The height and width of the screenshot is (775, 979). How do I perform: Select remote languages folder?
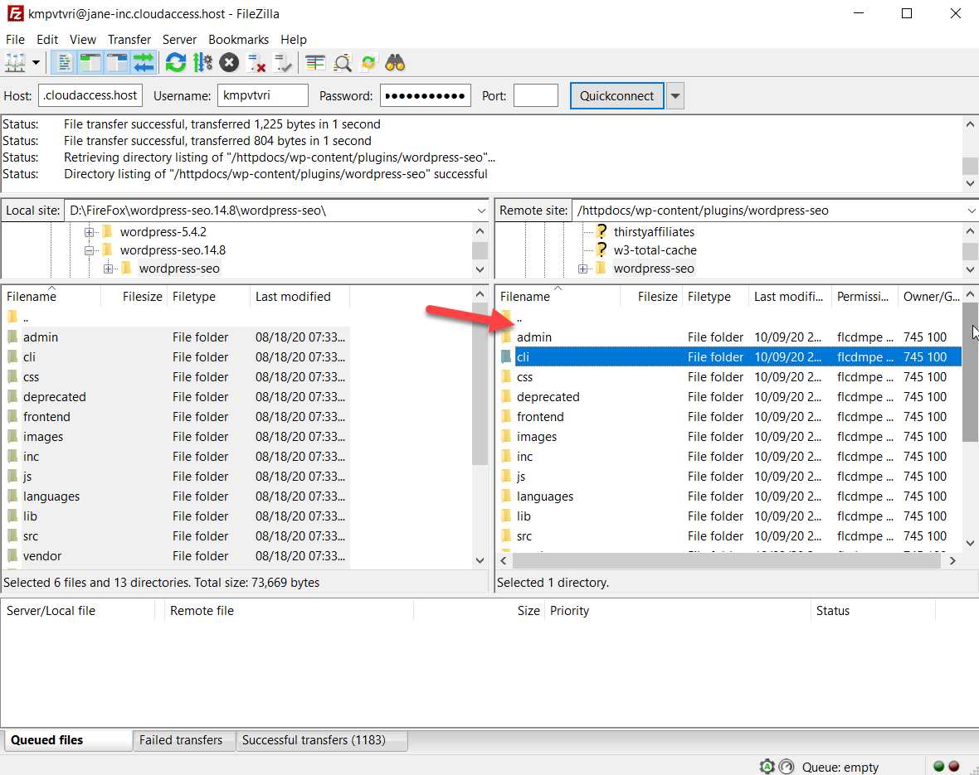729,496
